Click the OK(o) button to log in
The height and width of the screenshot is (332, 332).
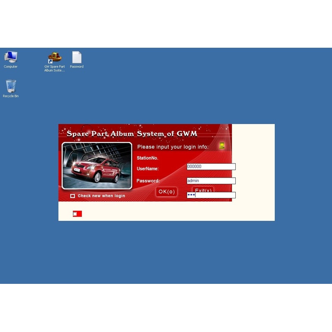pyautogui.click(x=167, y=192)
